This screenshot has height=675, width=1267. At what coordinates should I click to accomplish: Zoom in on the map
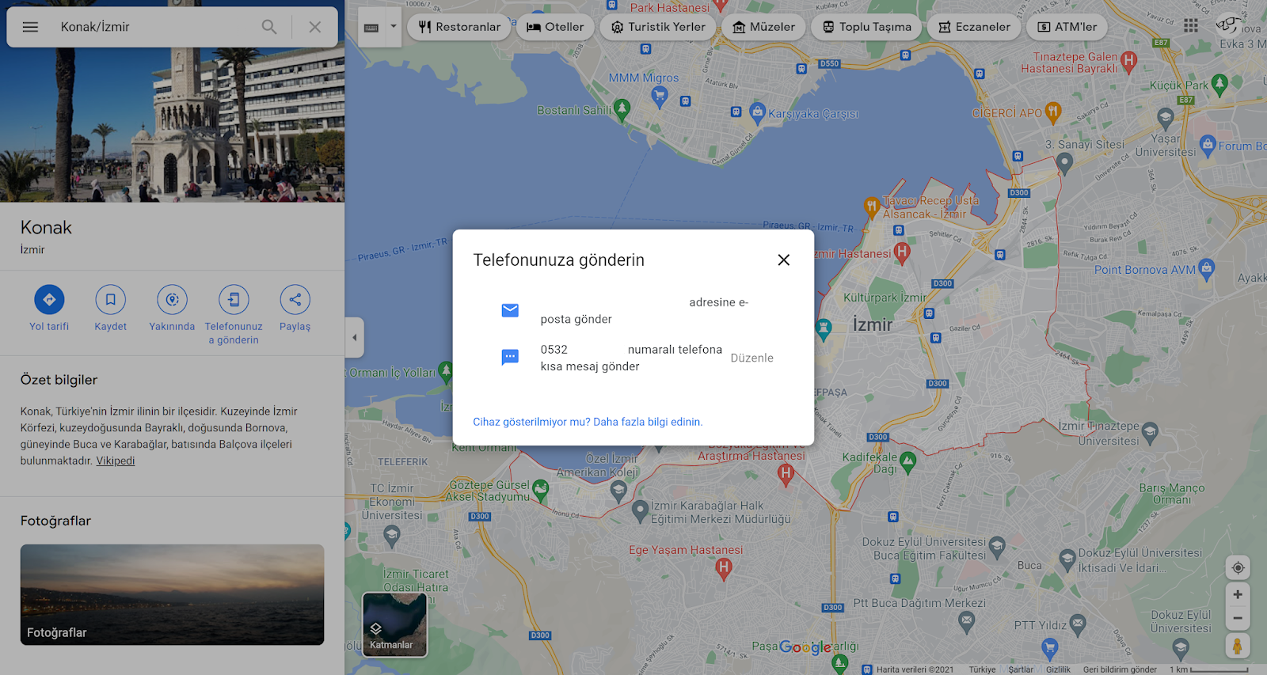point(1238,594)
